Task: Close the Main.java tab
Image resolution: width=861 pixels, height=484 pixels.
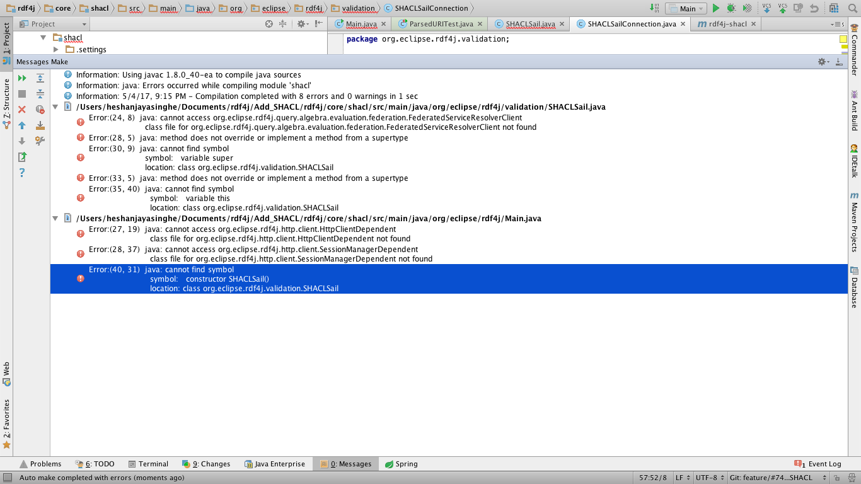Action: (x=383, y=25)
